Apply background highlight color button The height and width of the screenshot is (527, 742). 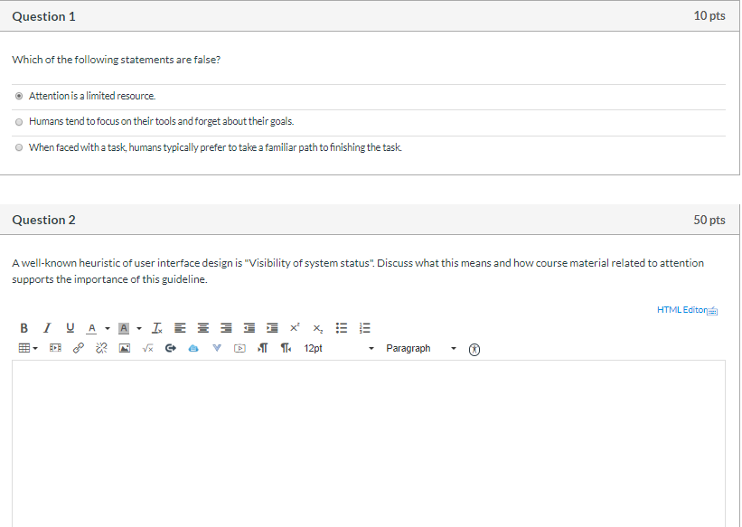coord(124,327)
